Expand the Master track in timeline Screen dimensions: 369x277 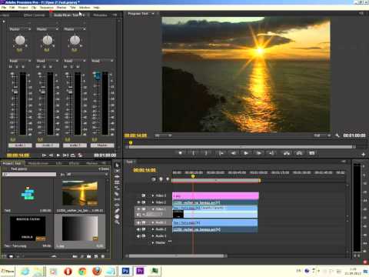[153, 242]
